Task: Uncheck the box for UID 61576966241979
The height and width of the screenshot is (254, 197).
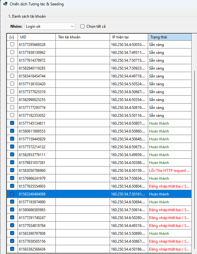Action: (x=12, y=178)
